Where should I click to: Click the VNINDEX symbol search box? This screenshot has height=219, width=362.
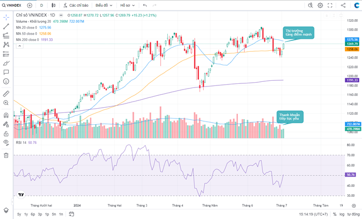[11, 5]
